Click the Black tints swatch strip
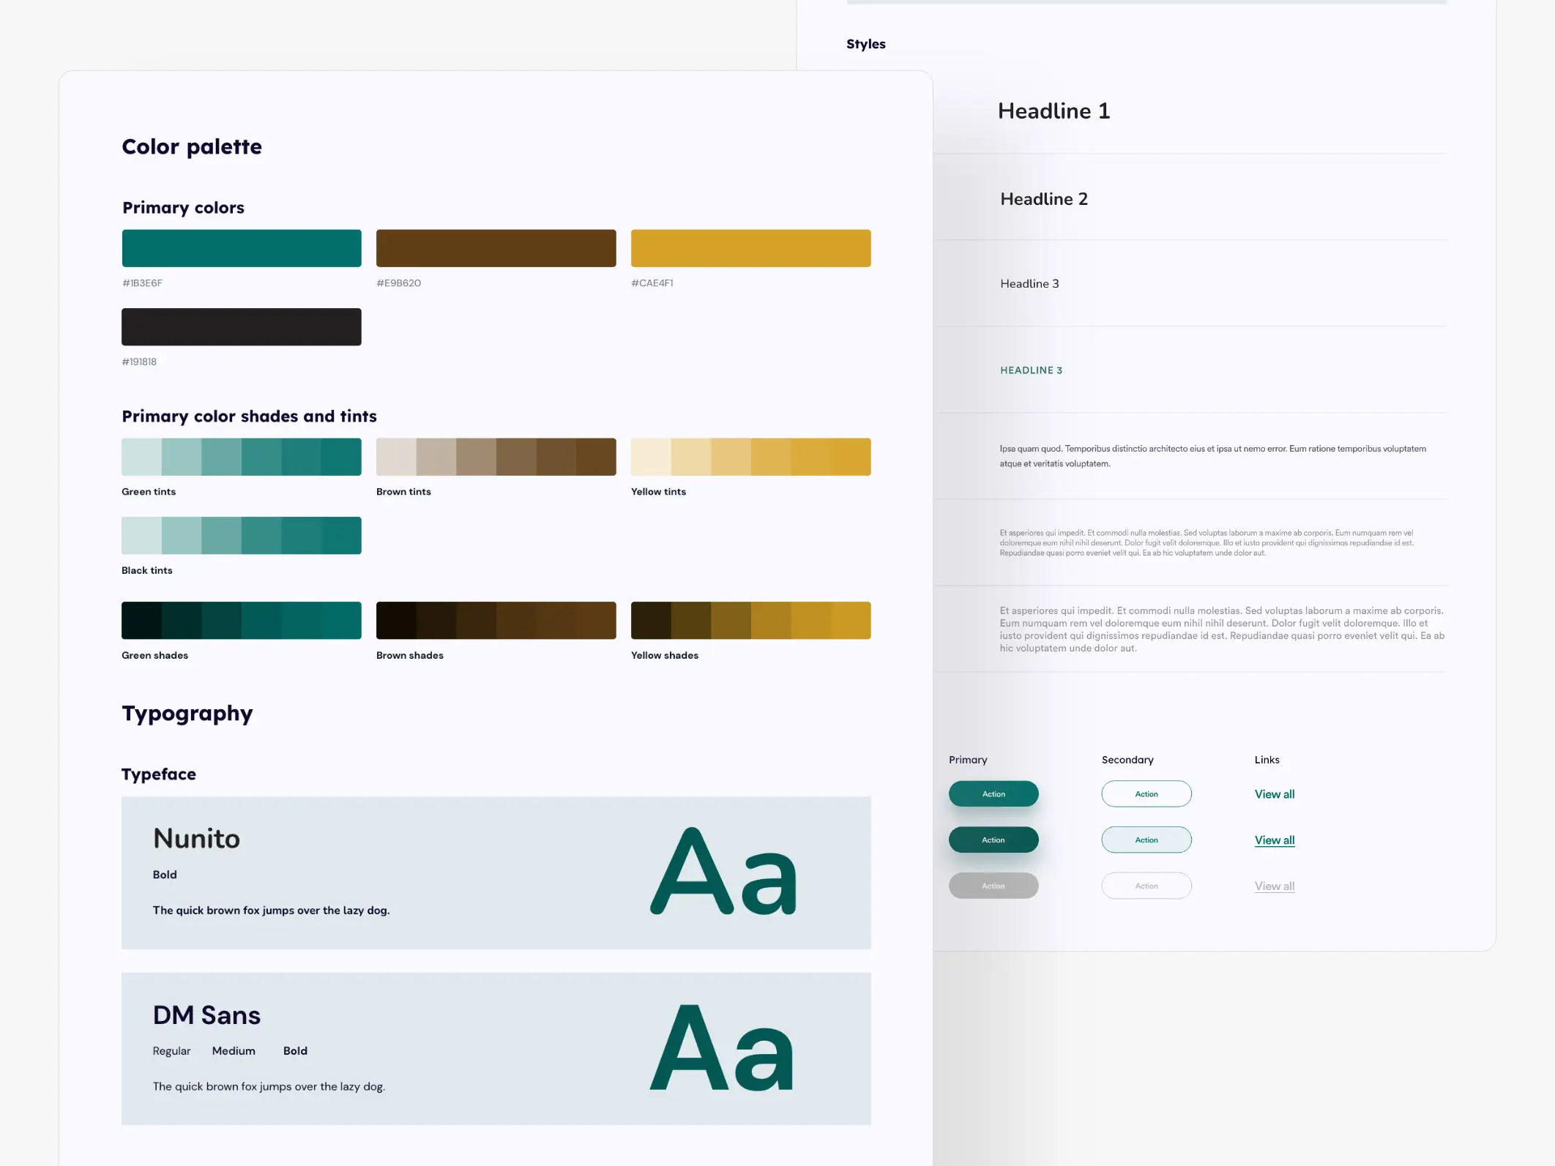Screen dimensions: 1555x1166 point(241,535)
